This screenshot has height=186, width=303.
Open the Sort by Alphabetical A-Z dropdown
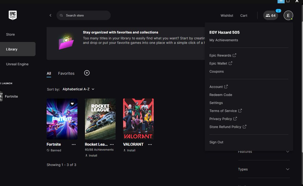(78, 89)
